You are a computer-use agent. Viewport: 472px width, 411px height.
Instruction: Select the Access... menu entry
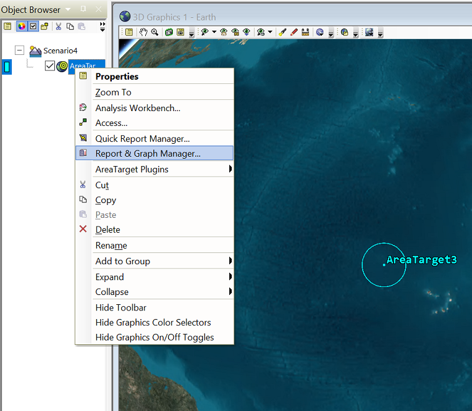coord(154,123)
